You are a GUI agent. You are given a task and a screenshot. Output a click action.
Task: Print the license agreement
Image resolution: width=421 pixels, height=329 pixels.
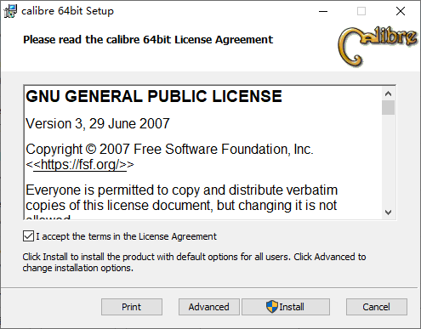click(x=132, y=307)
